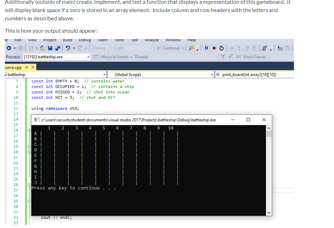Open the battleship project scope dropdown
The image size is (334, 228).
(x=56, y=75)
